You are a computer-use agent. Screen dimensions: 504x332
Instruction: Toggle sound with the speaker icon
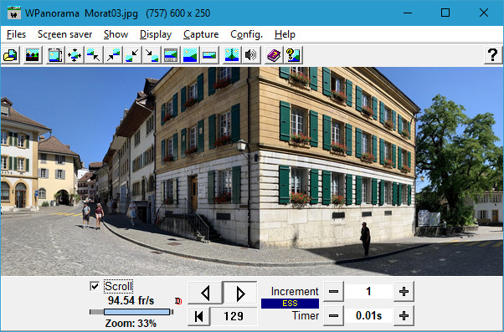pyautogui.click(x=250, y=55)
